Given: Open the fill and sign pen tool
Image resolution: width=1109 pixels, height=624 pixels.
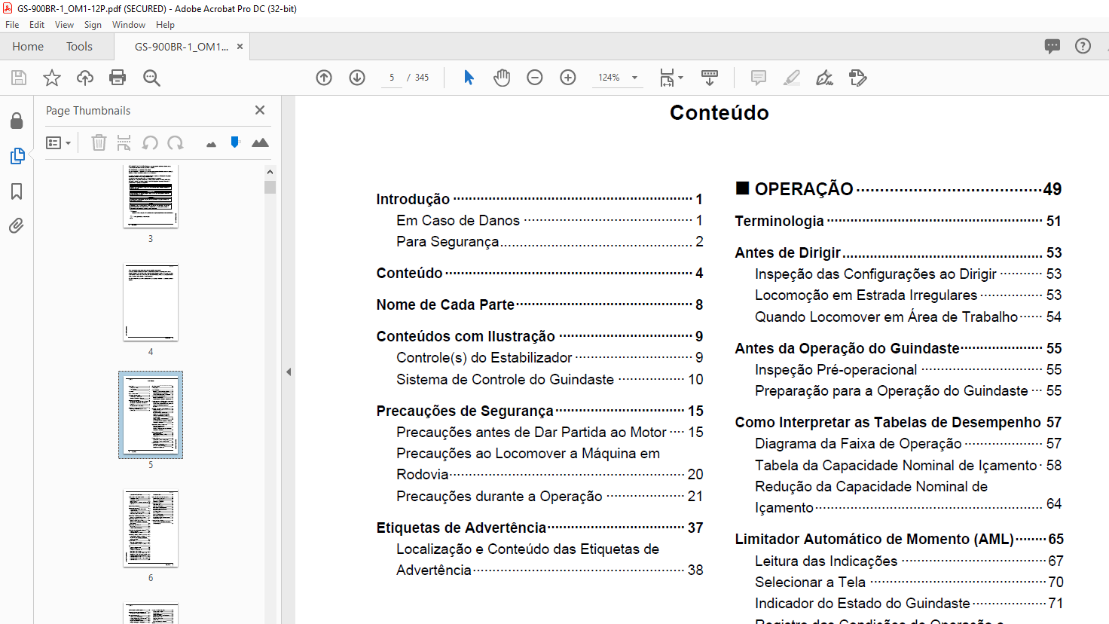Looking at the screenshot, I should (x=825, y=78).
